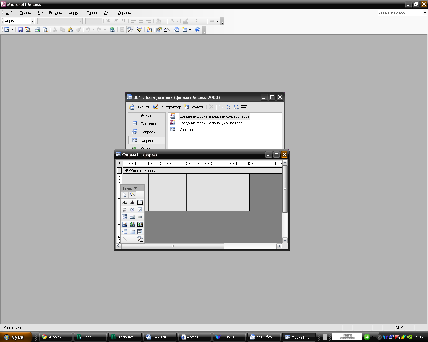
Task: Select the Bound Object Frame tool
Action: [x=140, y=224]
